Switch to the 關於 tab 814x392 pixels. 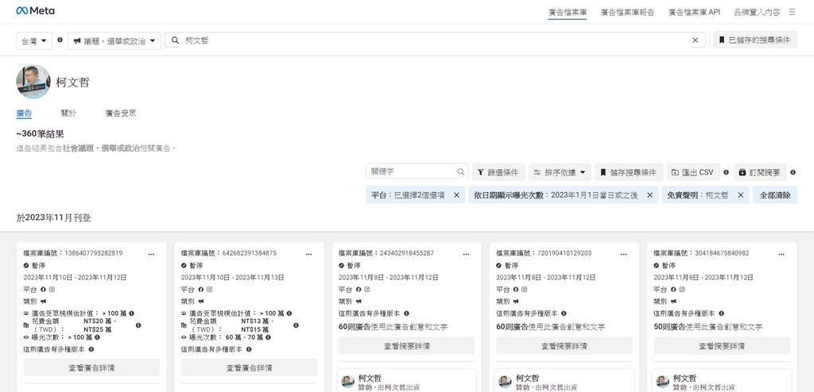(x=68, y=113)
